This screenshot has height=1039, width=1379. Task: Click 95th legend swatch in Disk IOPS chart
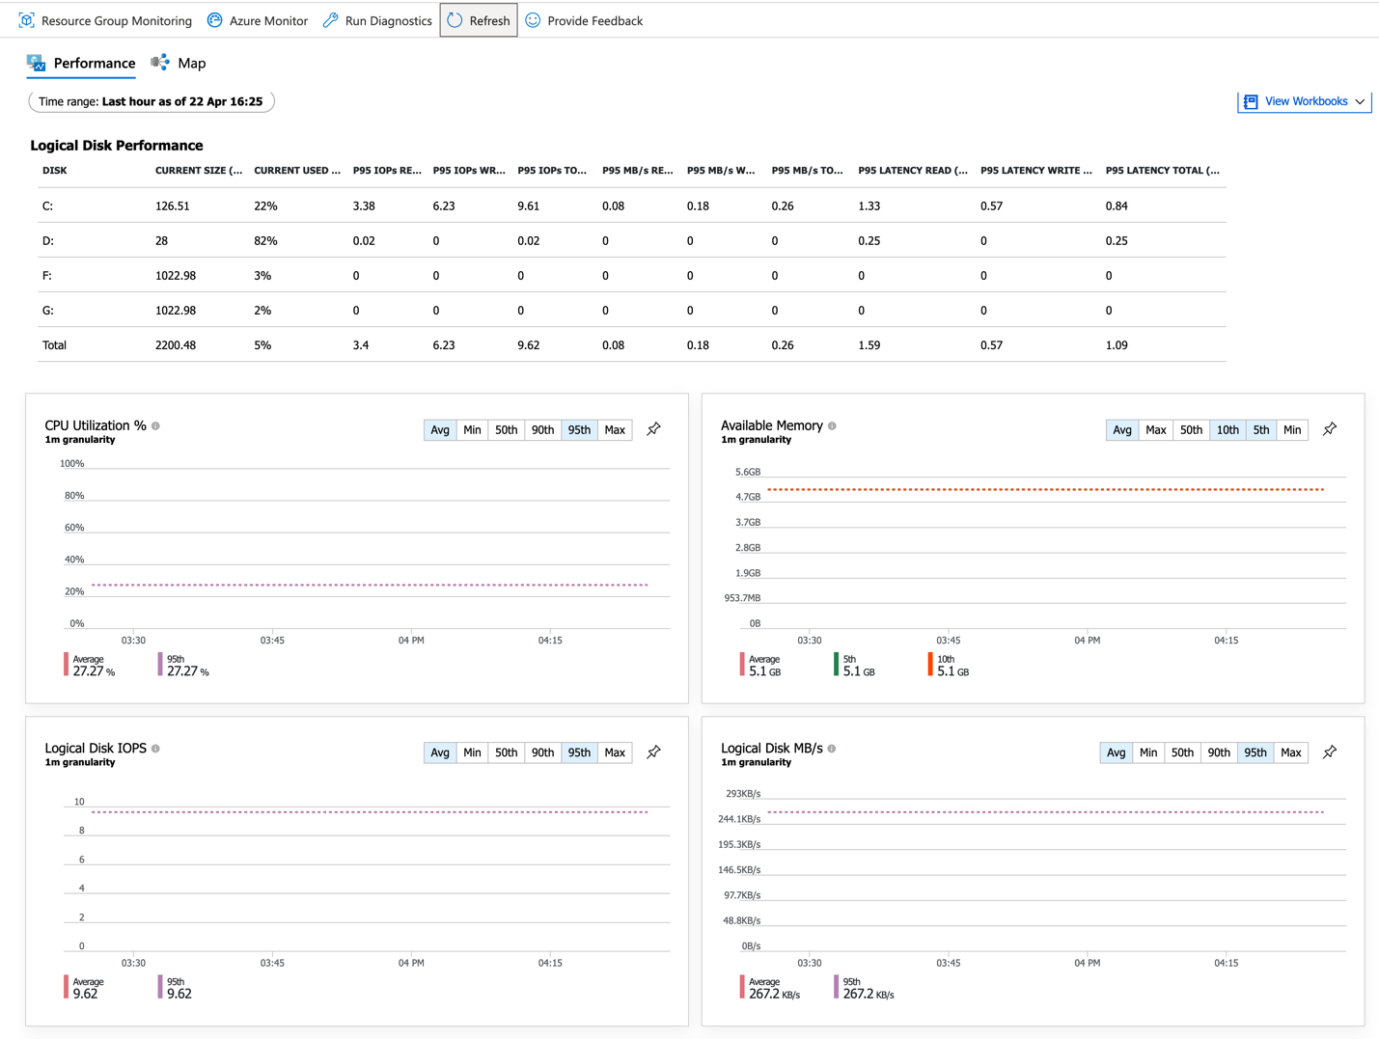point(160,987)
